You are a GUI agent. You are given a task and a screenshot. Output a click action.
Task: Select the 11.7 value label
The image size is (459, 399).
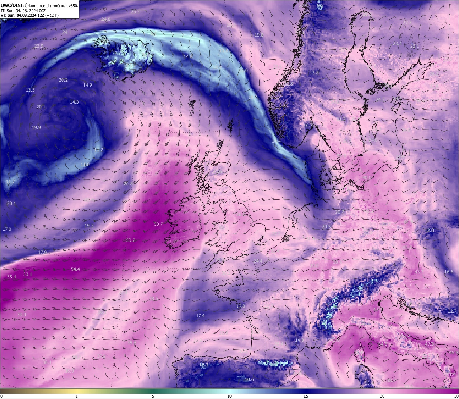(11, 181)
